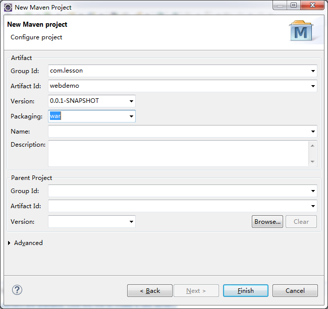The width and height of the screenshot is (328, 309).
Task: Click the Description scrollbar down arrow
Action: [x=312, y=161]
